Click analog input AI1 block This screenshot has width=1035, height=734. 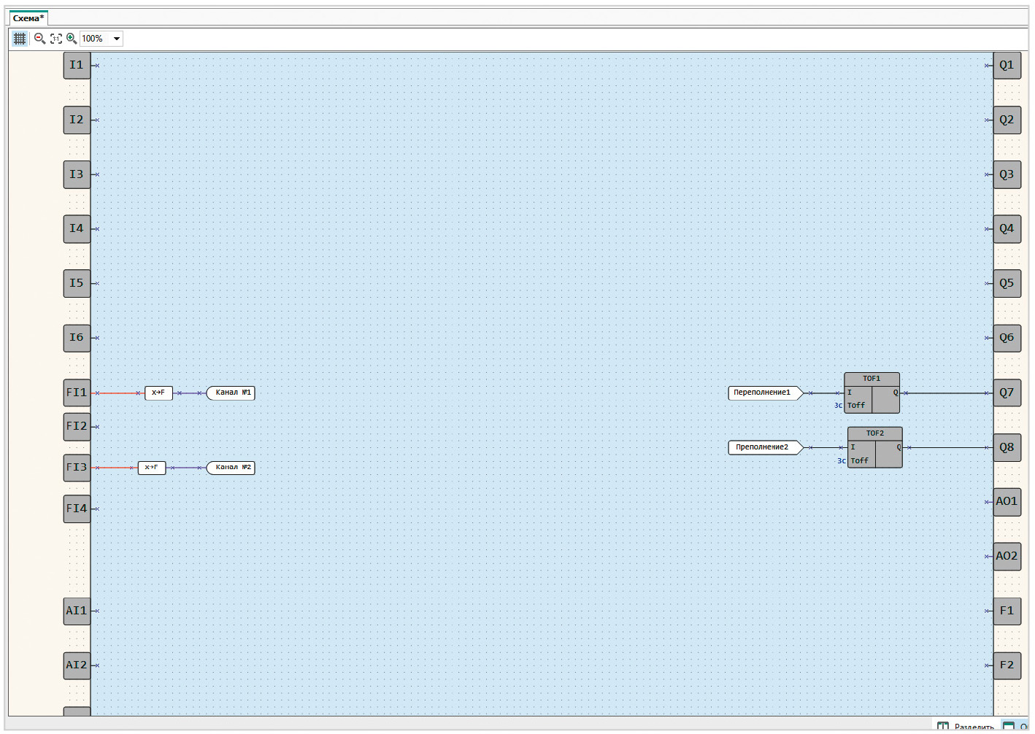click(77, 611)
